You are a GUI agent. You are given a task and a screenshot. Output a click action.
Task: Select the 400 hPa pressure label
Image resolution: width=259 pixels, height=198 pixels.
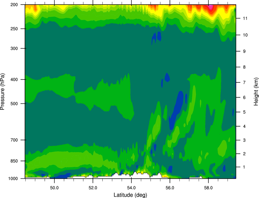click(x=14, y=80)
